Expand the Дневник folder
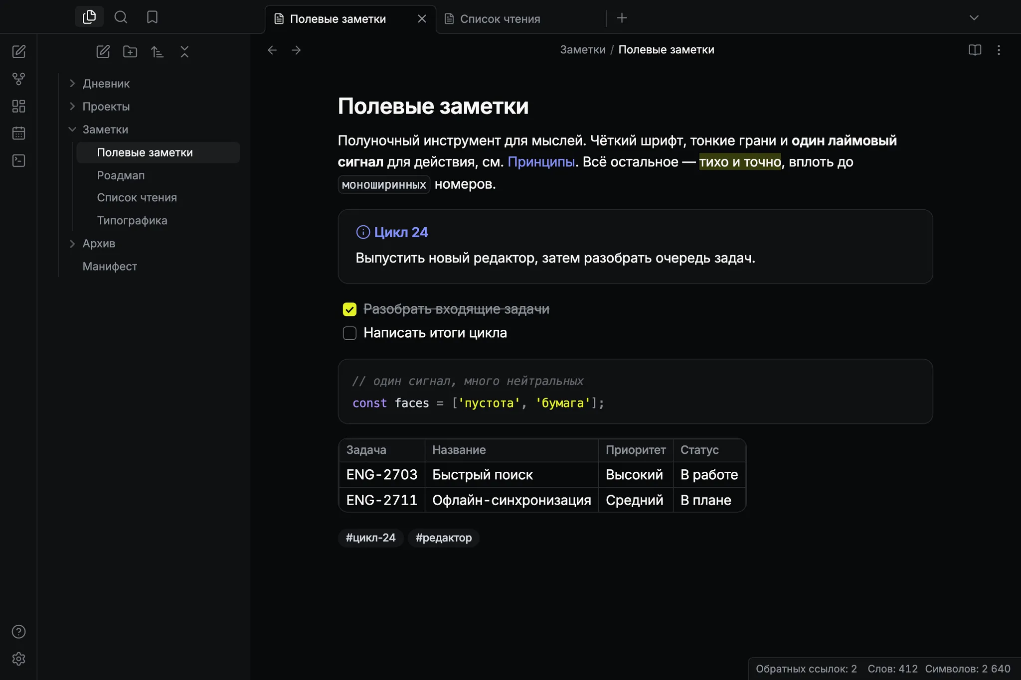Viewport: 1021px width, 680px height. [x=72, y=83]
